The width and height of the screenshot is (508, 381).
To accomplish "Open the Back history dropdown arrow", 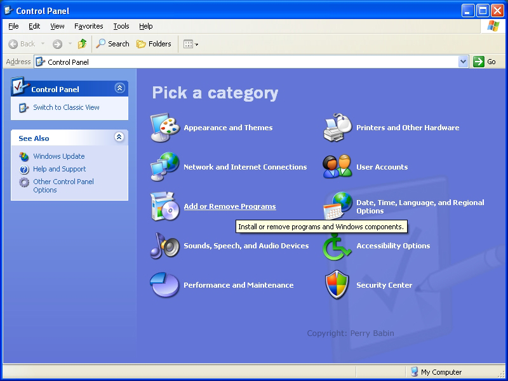I will tap(43, 44).
